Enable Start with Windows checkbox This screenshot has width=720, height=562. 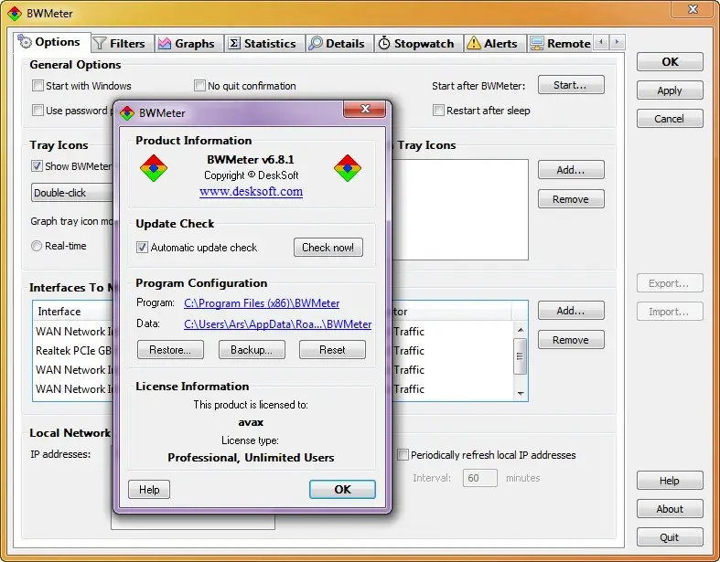point(38,86)
